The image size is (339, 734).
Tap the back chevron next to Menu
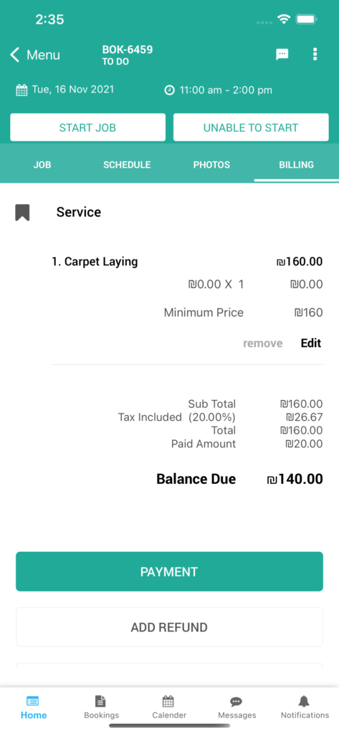pos(15,54)
